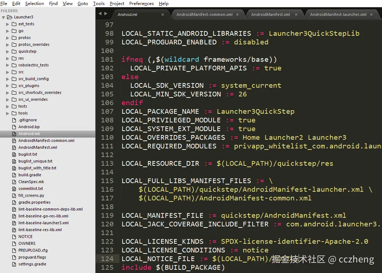Click the previous tab arrow
The width and height of the screenshot is (382, 273).
coord(100,14)
